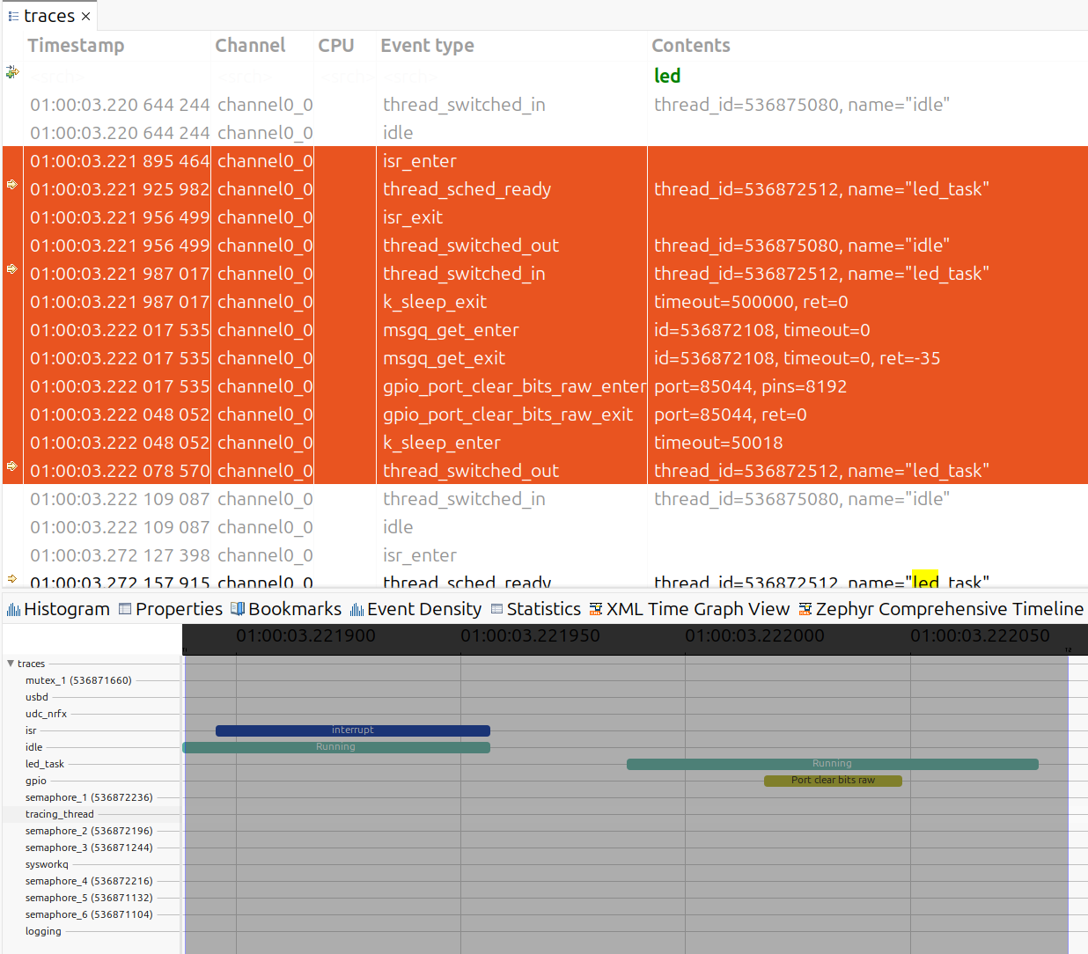
Task: Select led_task in the timeline tree
Action: tap(45, 764)
